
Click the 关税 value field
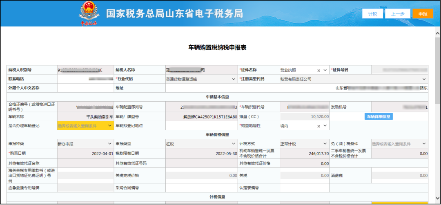tap(304, 176)
